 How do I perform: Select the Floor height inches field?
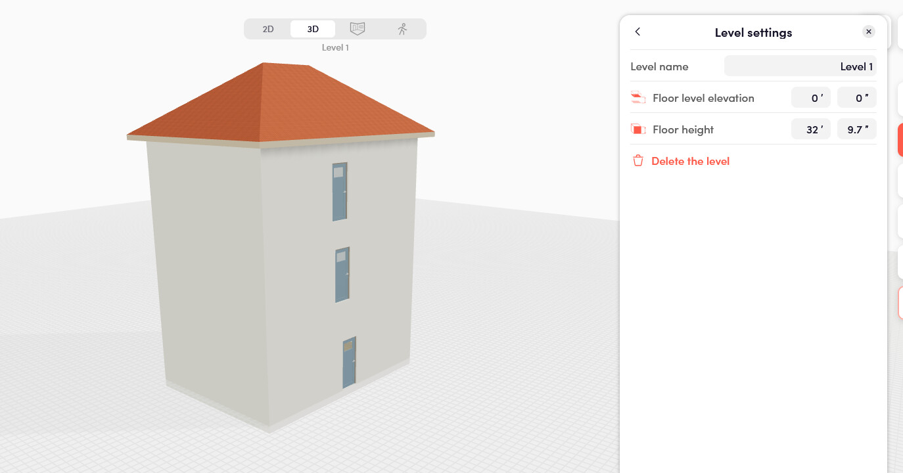(856, 129)
